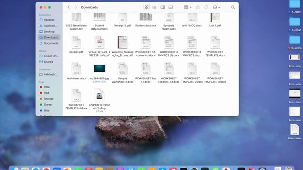Select the Copy docx file on desktop
The image size is (303, 170).
(x=294, y=132)
